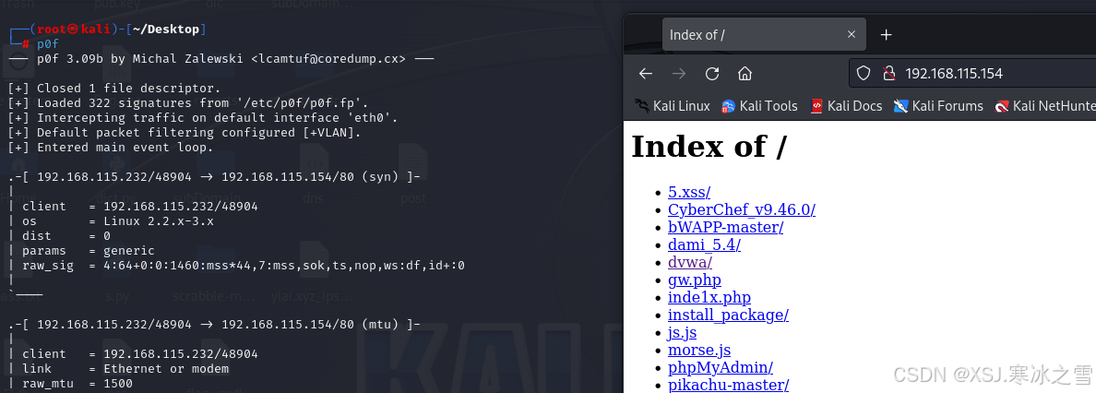Click the Kali NetHunter bookmark icon
Viewport: 1096px width, 393px height.
1002,107
